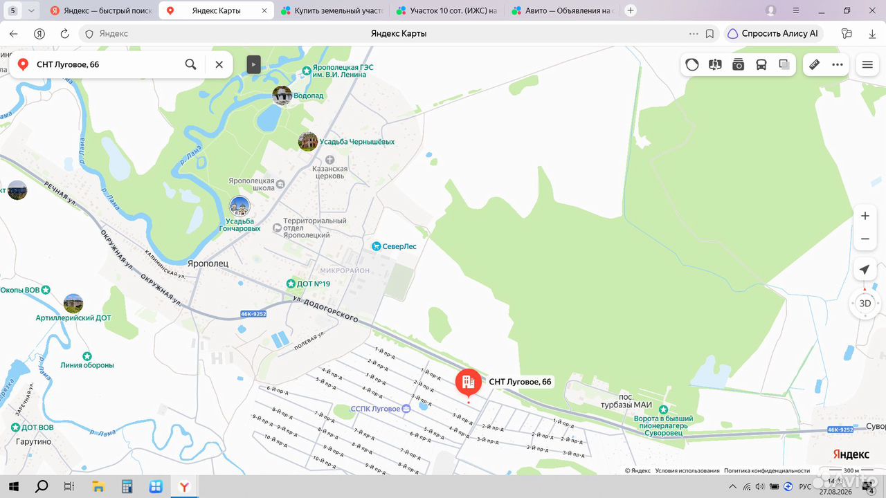Open a new browser tab

pos(630,10)
